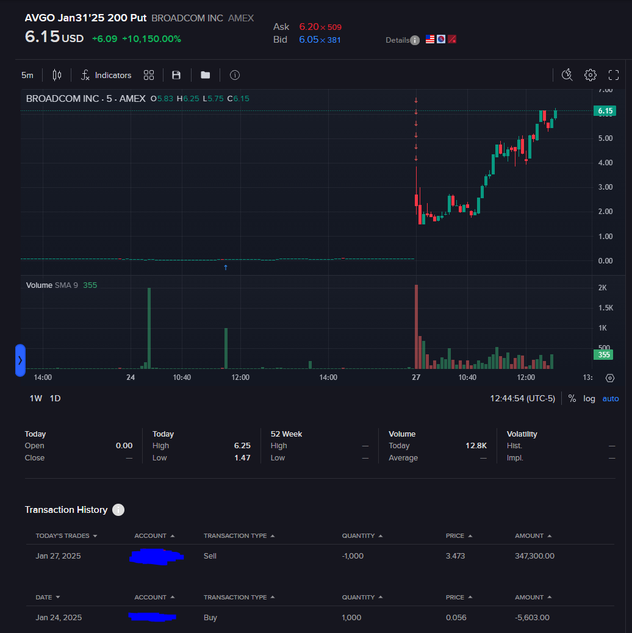Open the Indicators menu

[x=106, y=76]
